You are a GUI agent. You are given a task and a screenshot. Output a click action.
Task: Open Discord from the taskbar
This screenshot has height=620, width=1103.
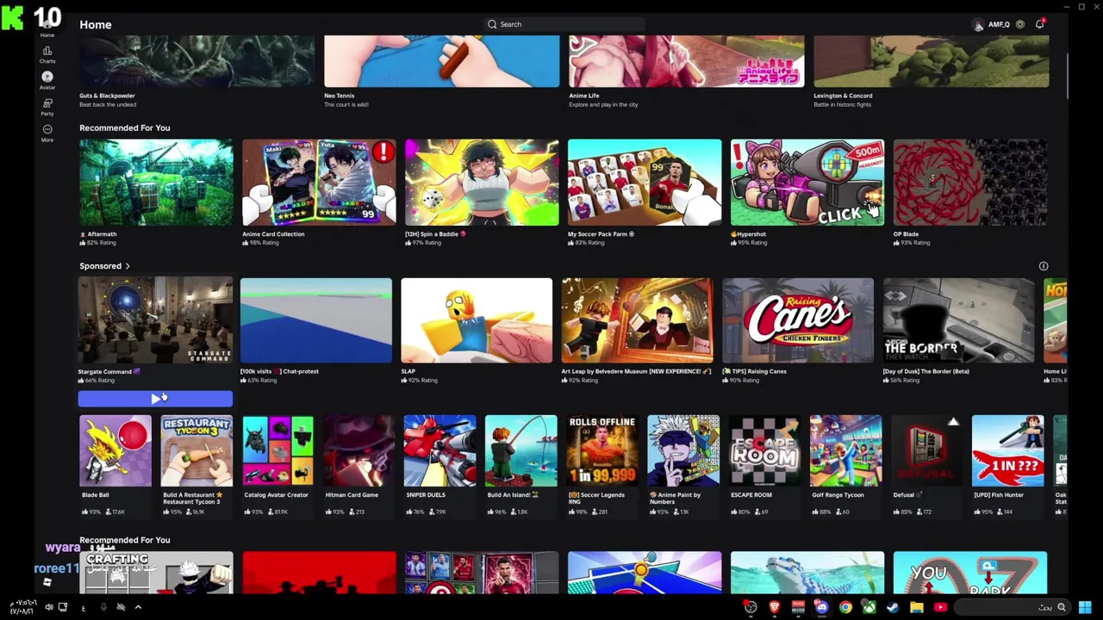[822, 607]
